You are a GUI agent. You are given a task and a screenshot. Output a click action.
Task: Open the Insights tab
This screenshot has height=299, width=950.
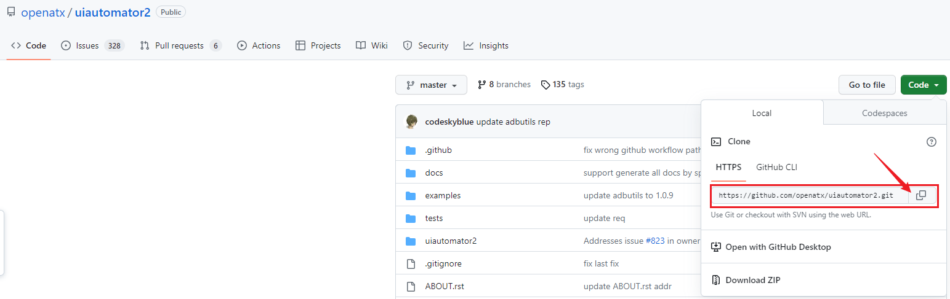click(486, 45)
